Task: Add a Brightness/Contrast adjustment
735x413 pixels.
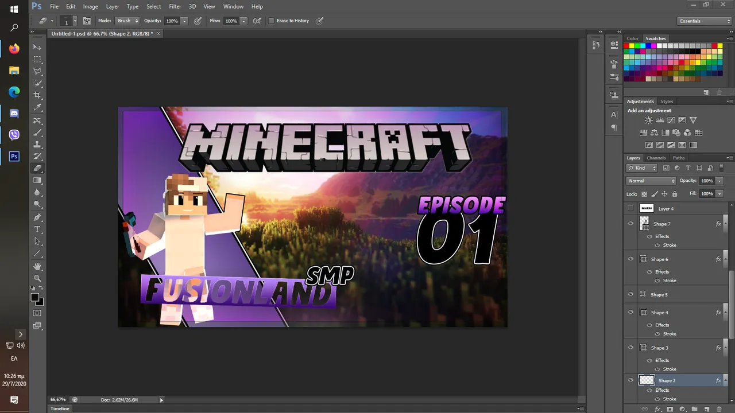Action: (648, 120)
